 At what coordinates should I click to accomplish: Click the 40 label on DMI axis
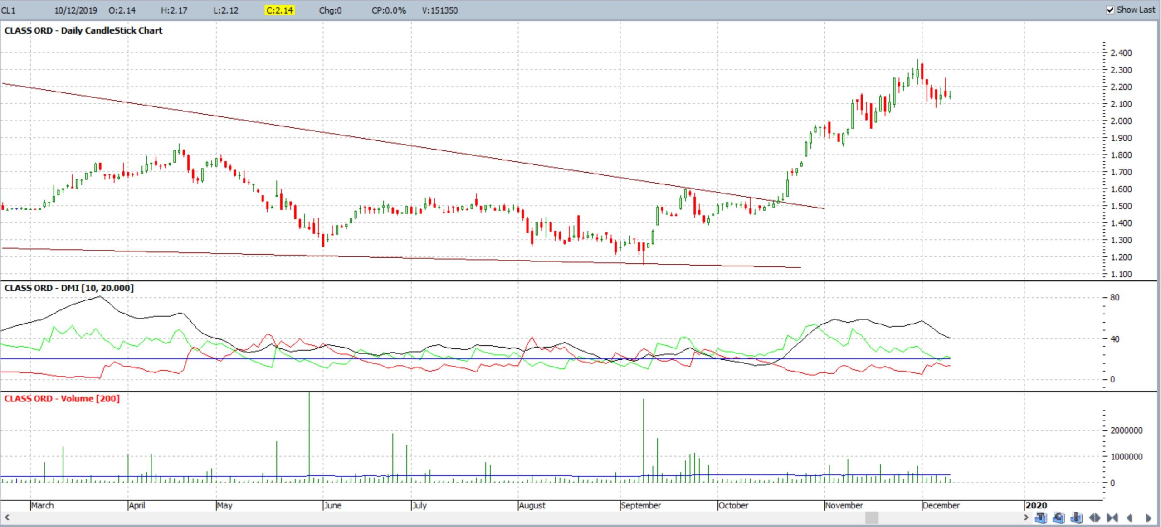point(1115,338)
